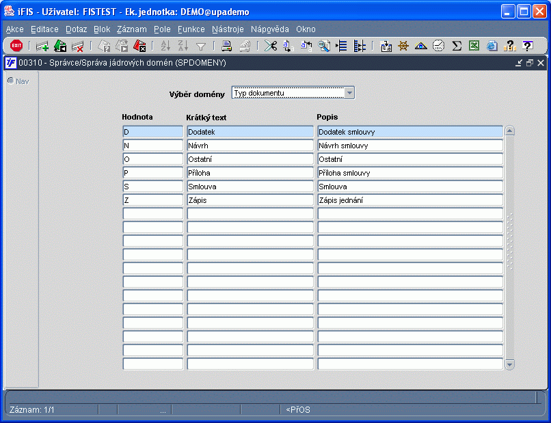This screenshot has height=423, width=551.
Task: Click the Execute Query icon with play arrow
Action: [x=122, y=46]
